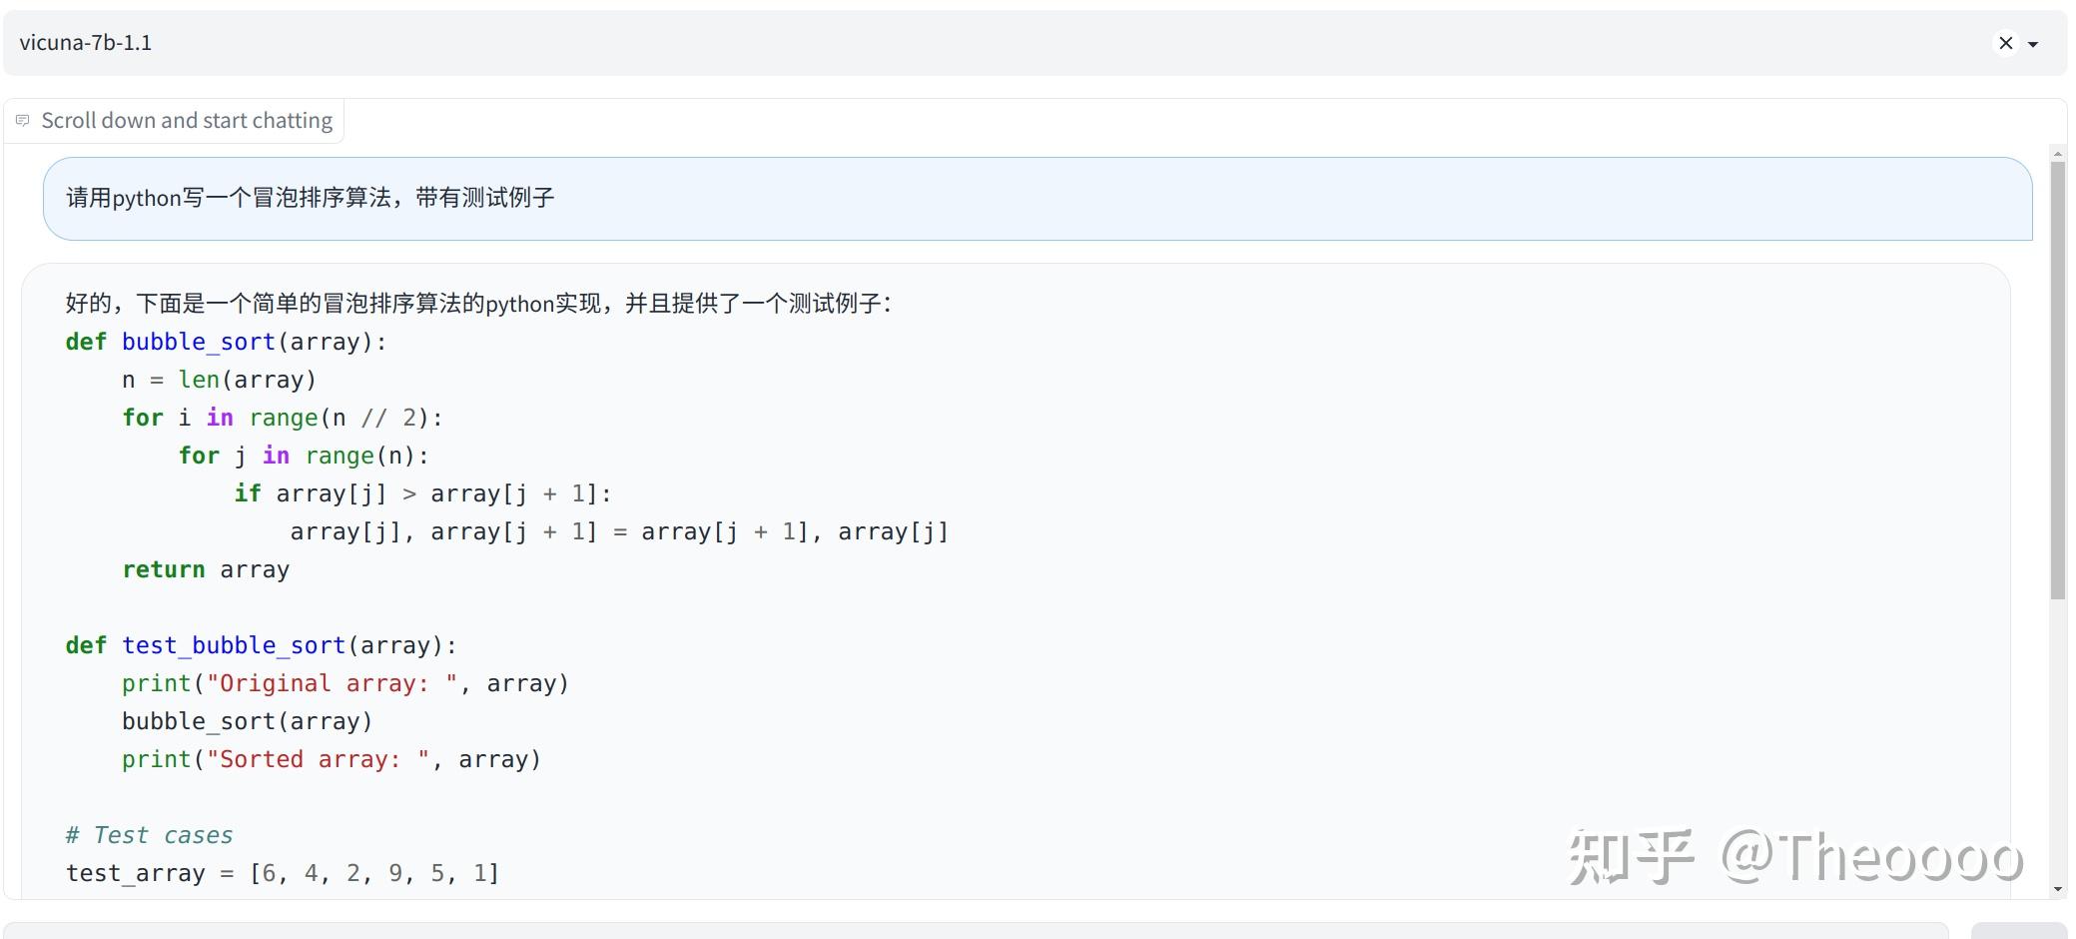
Task: Click the chat scrollbar down arrow
Action: click(2057, 888)
